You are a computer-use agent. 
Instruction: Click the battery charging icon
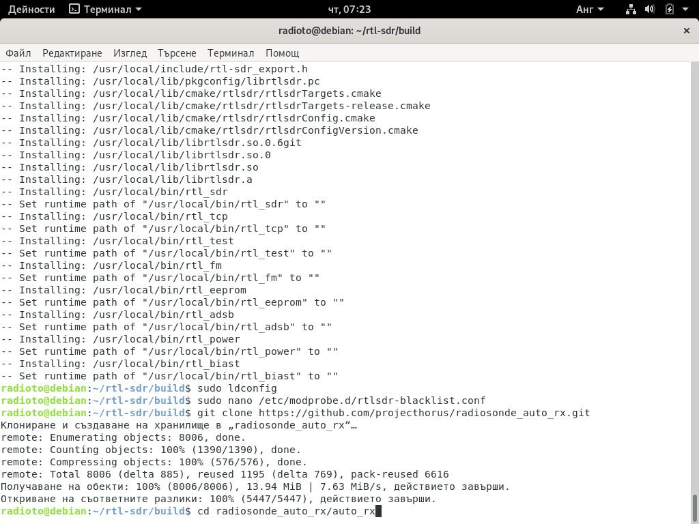669,10
